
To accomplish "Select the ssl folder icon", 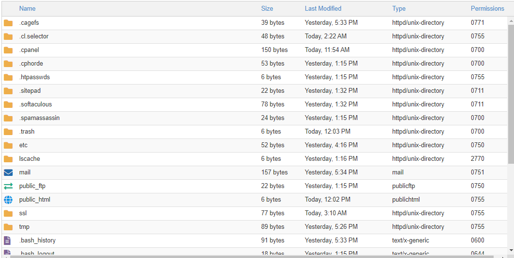I will pos(8,213).
